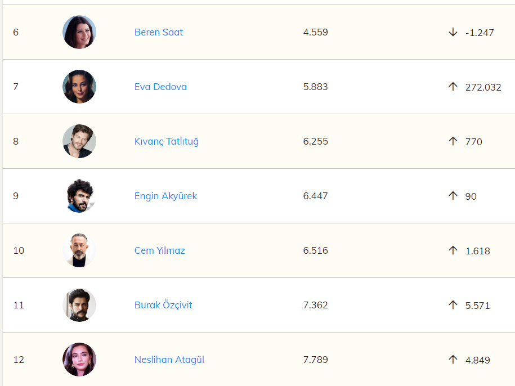This screenshot has width=515, height=386.
Task: Click the down arrow beside Beren Saat's change
Action: click(453, 32)
